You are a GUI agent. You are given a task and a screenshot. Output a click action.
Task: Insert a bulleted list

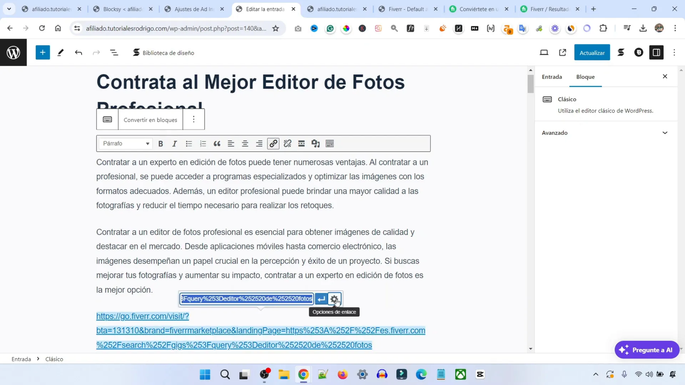[188, 143]
